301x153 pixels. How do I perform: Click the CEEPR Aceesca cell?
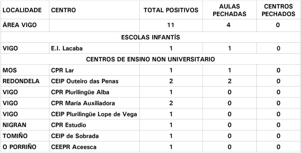tap(74, 147)
